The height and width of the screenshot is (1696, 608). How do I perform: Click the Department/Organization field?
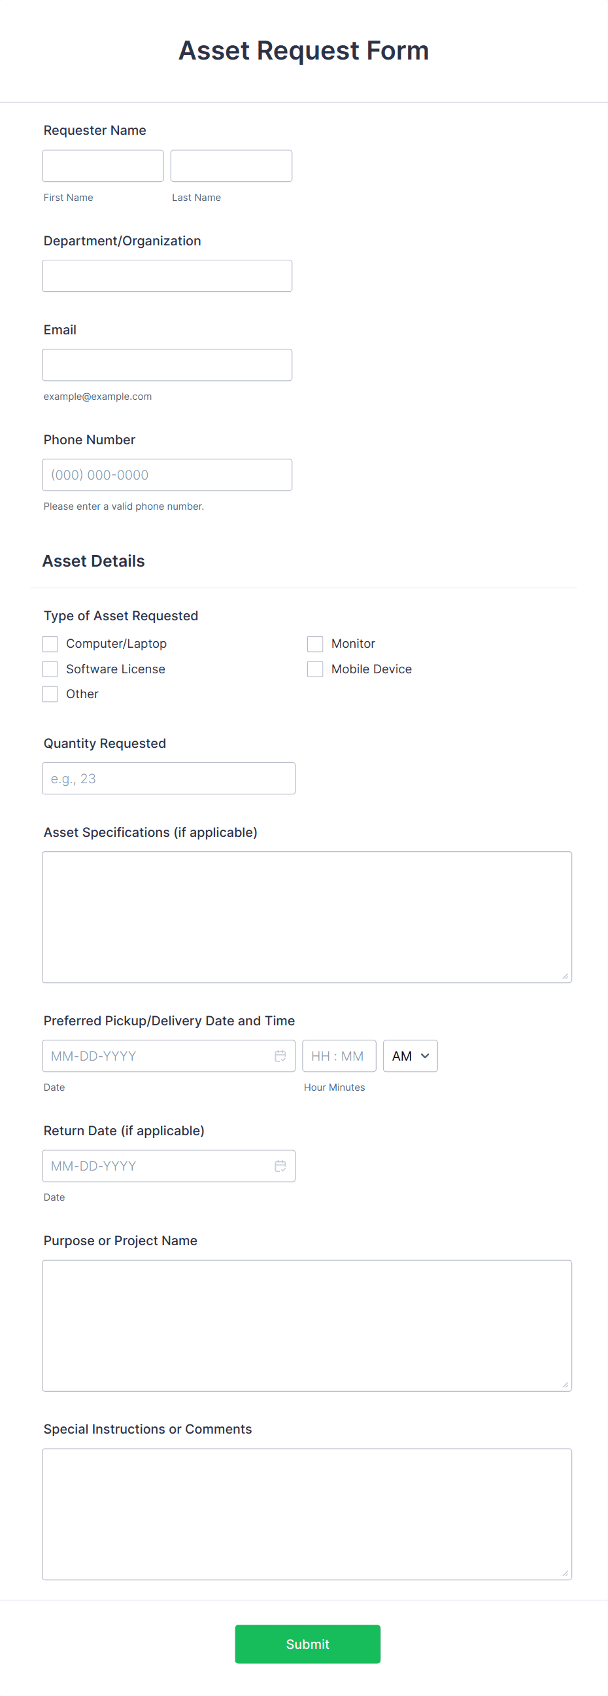(167, 275)
